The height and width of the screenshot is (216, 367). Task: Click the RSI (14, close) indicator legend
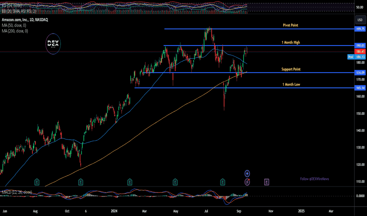(x=12, y=5)
